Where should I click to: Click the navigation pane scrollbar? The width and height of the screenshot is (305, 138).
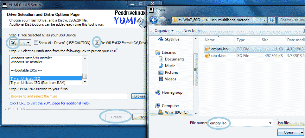pos(195,70)
